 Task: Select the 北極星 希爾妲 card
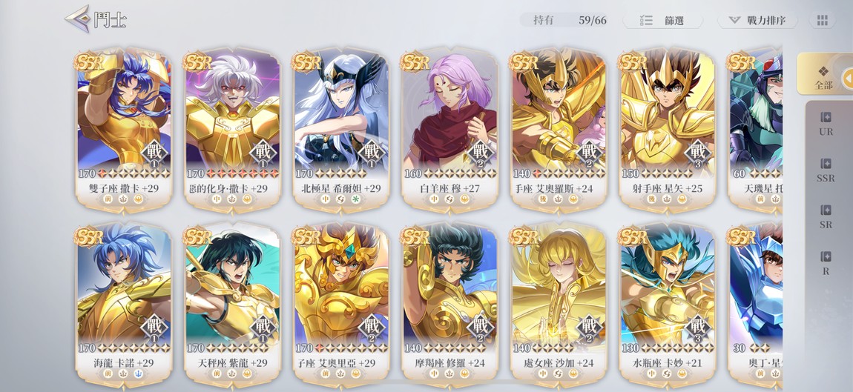[x=341, y=130]
